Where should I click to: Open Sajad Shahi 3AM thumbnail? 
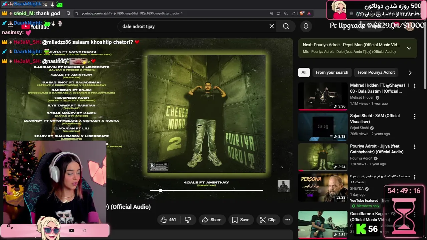click(x=323, y=127)
